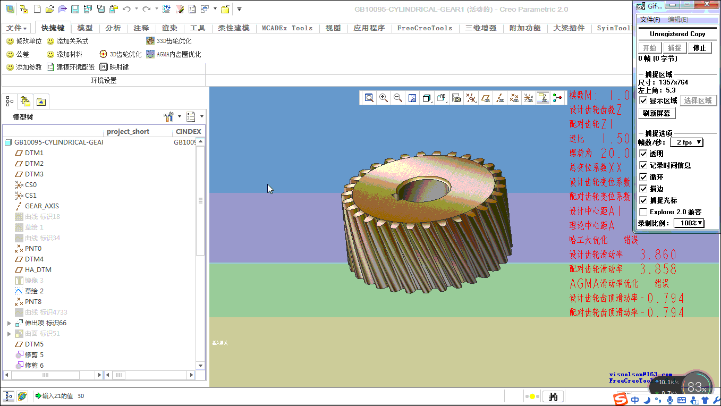Click the Refit zoom icon in graphics toolbar
The image size is (721, 406).
pyautogui.click(x=369, y=98)
